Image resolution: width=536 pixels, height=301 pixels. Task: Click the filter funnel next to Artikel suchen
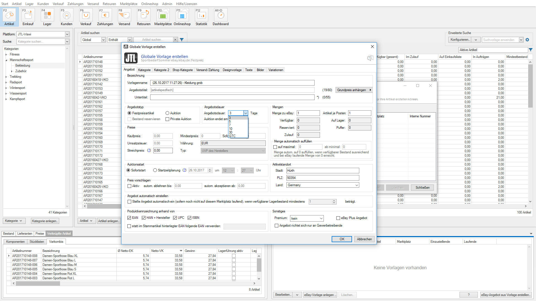pyautogui.click(x=182, y=40)
